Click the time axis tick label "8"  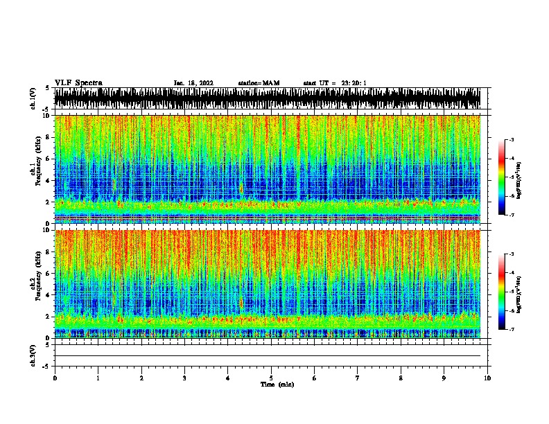pyautogui.click(x=401, y=378)
